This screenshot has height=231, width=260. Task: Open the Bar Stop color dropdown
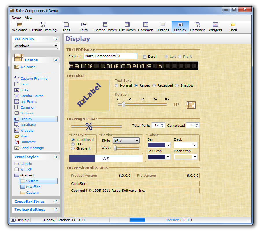[x=168, y=157]
